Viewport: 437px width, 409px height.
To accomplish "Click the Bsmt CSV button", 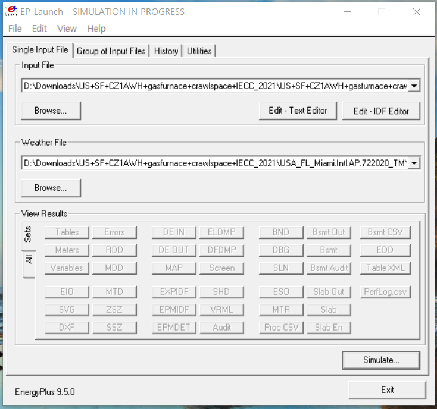I will click(385, 232).
